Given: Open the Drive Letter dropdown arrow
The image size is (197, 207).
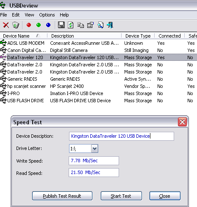Looking at the screenshot, I should [x=94, y=149].
